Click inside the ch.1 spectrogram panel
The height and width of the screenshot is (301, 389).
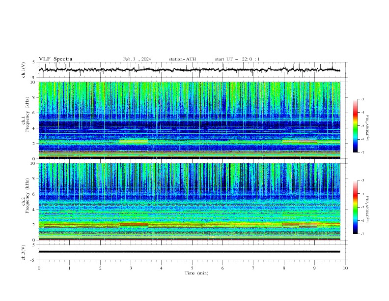coord(189,120)
